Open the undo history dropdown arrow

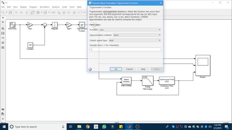[x=7, y=13]
